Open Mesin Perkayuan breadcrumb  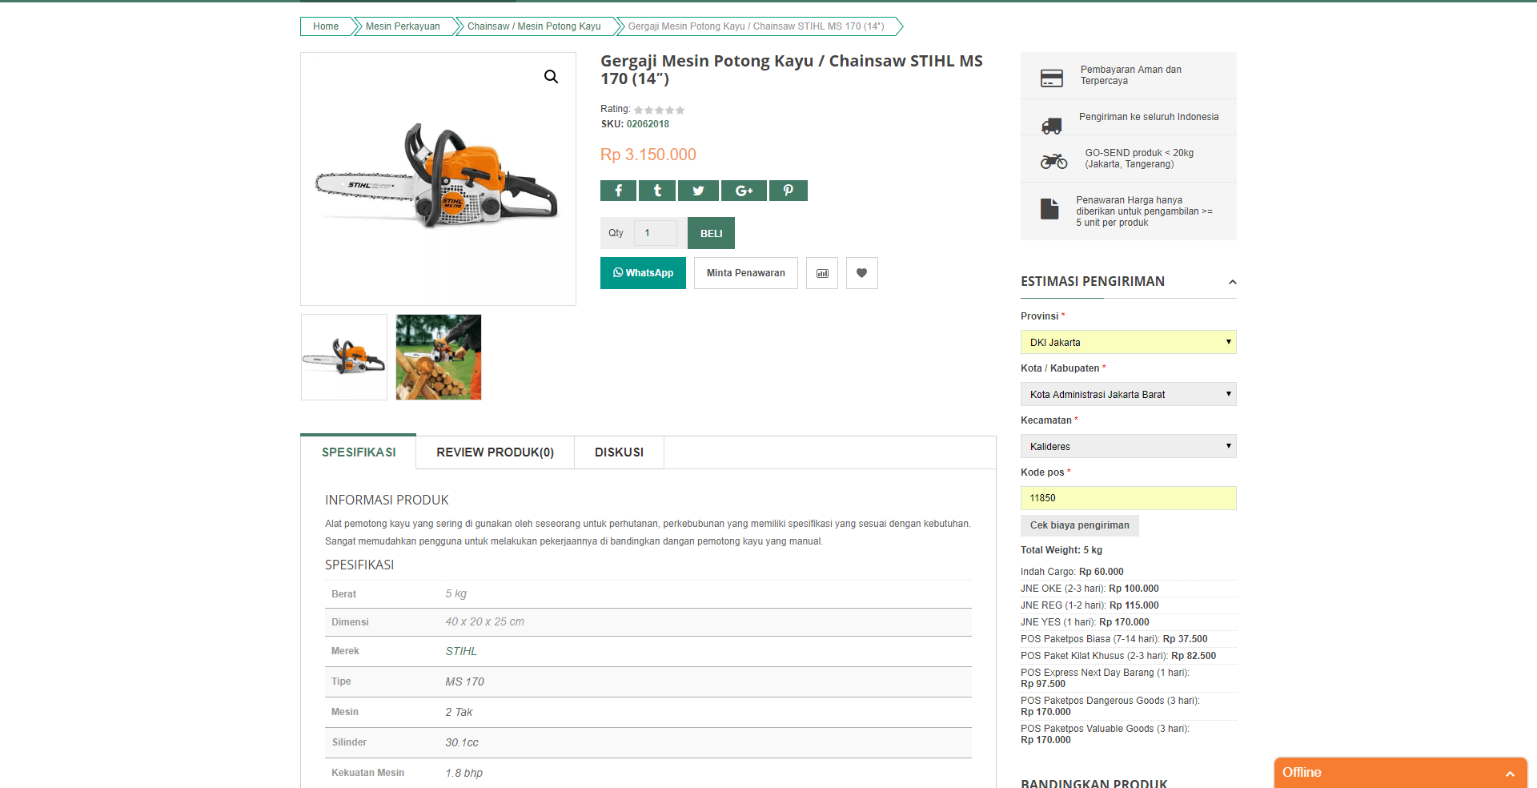403,26
